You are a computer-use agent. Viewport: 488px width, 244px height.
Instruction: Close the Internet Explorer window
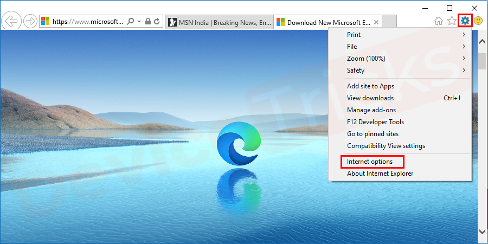(474, 8)
